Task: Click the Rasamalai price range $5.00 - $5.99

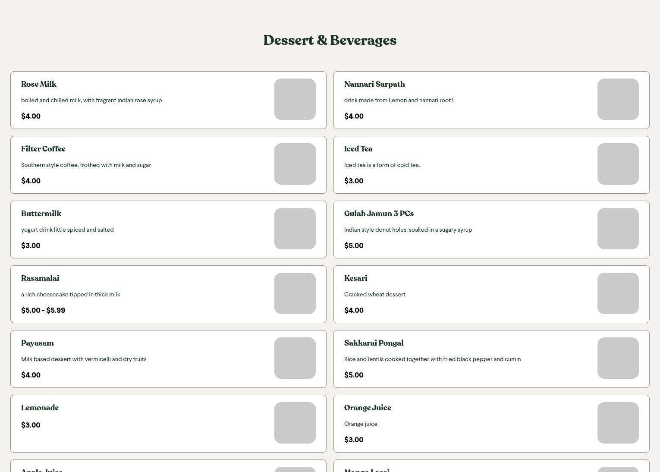Action: [x=43, y=310]
